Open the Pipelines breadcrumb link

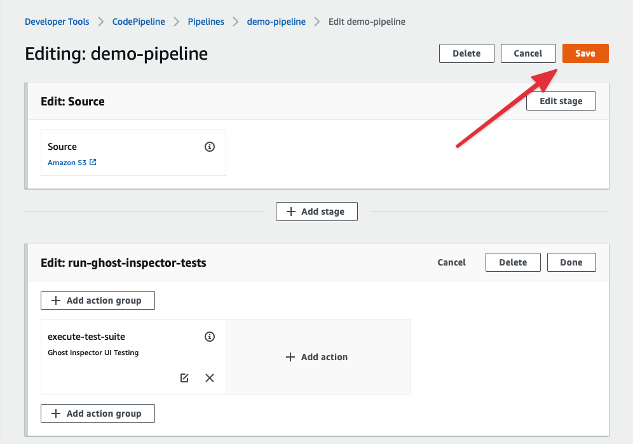point(205,21)
